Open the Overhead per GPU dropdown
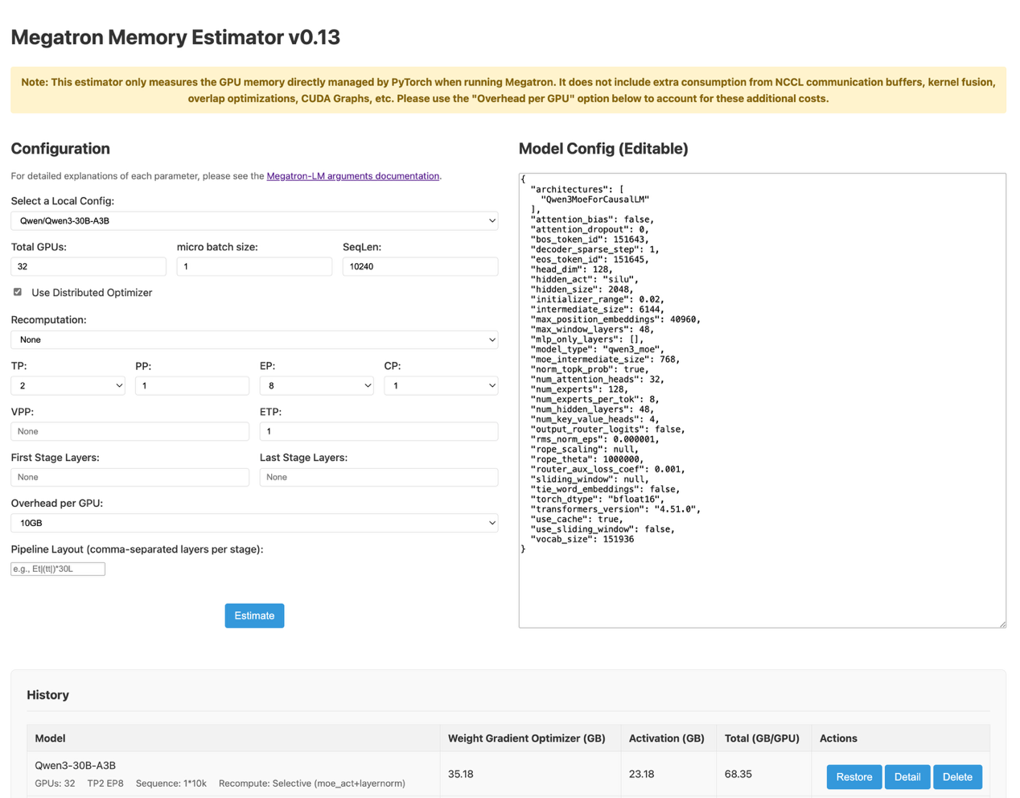 pos(254,523)
